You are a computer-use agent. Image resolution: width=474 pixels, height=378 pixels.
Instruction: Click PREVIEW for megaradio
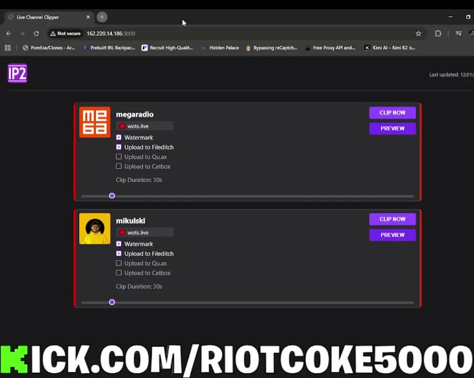pos(393,129)
